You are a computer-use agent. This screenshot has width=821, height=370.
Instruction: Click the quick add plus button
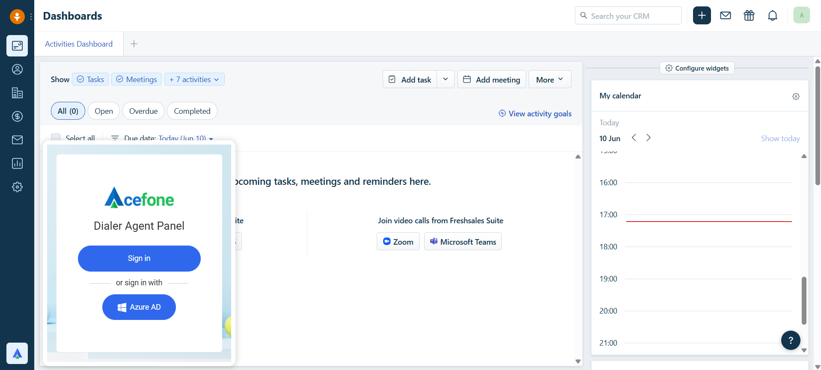point(702,15)
